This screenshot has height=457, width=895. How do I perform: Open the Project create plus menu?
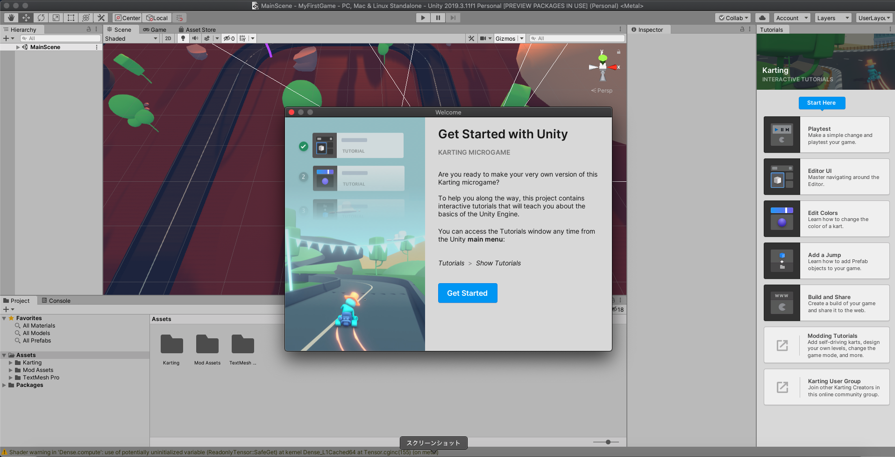[x=8, y=309]
